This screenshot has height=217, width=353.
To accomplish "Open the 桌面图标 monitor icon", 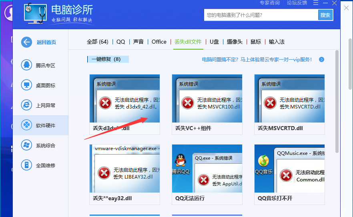I will pyautogui.click(x=26, y=85).
